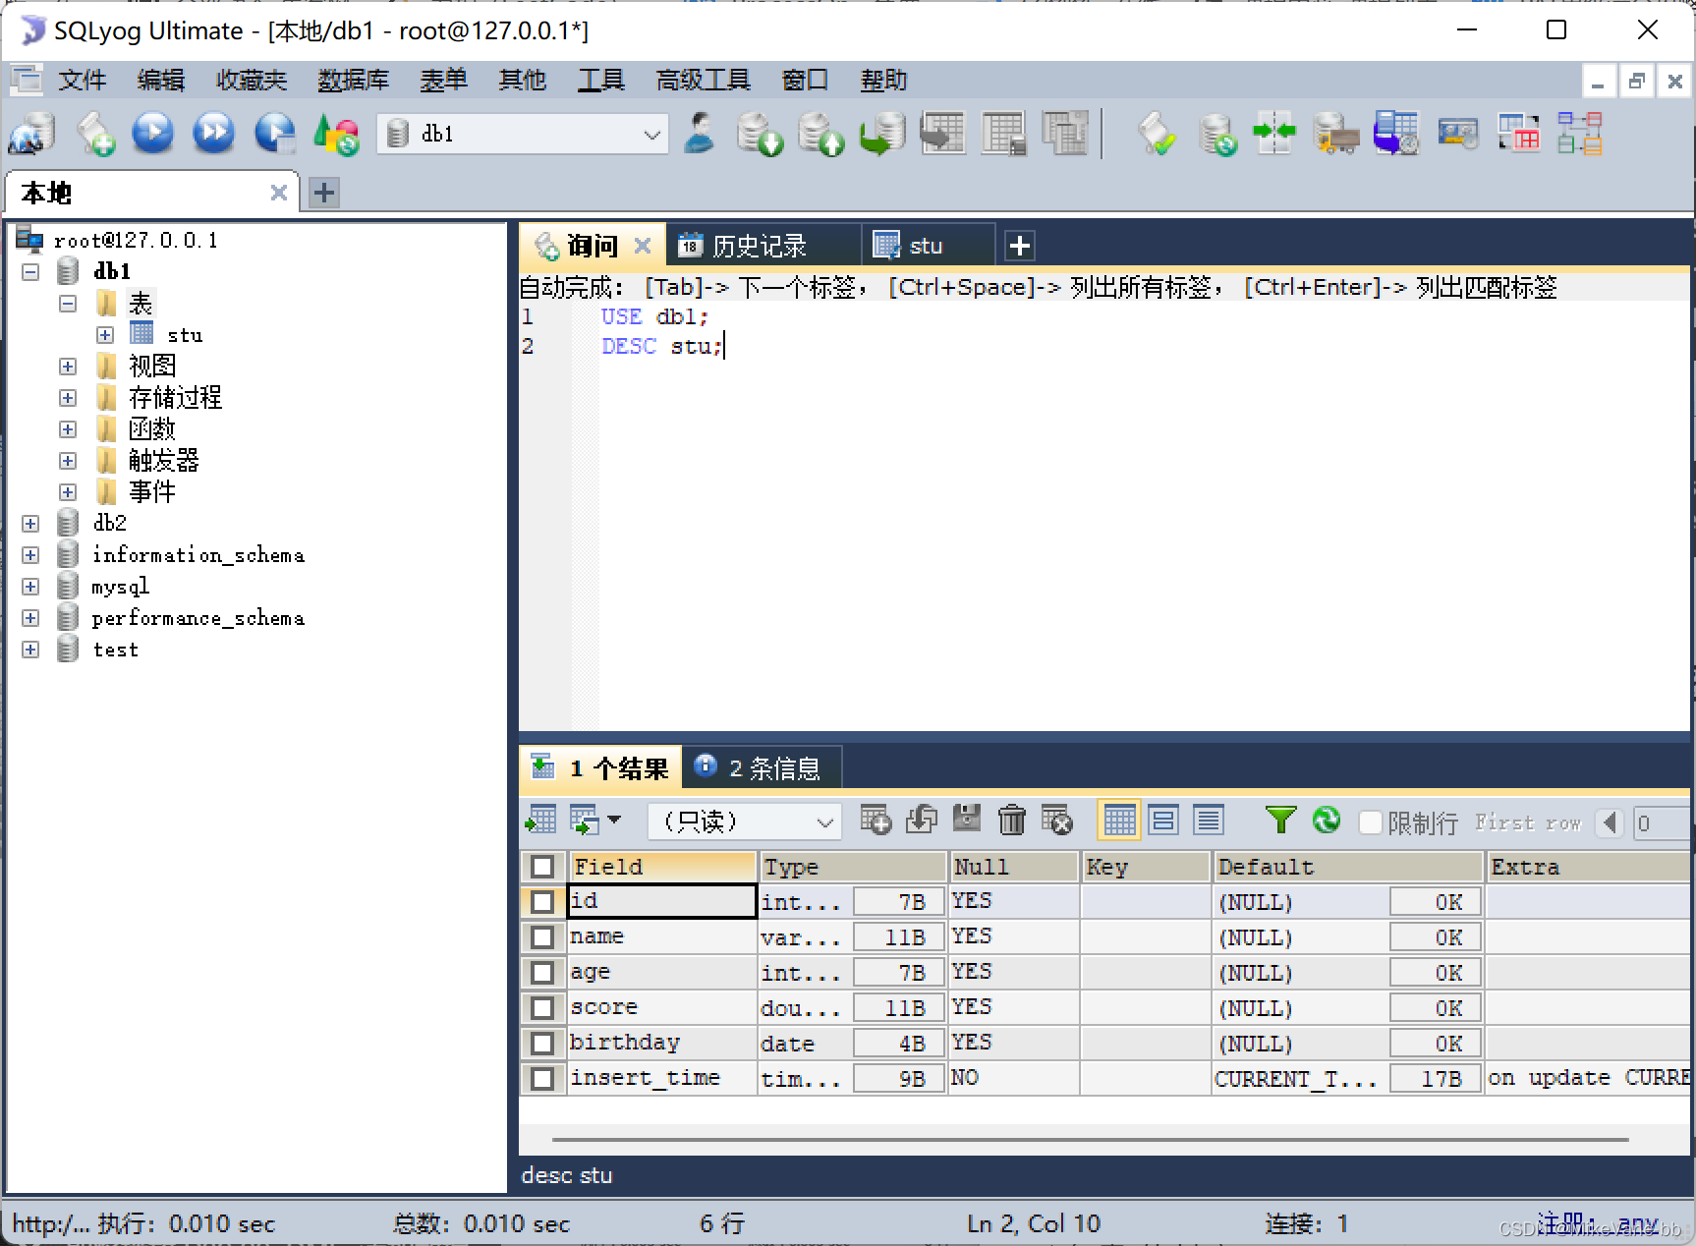The image size is (1696, 1246).
Task: Check the row checkbox for birthday
Action: pyautogui.click(x=542, y=1043)
